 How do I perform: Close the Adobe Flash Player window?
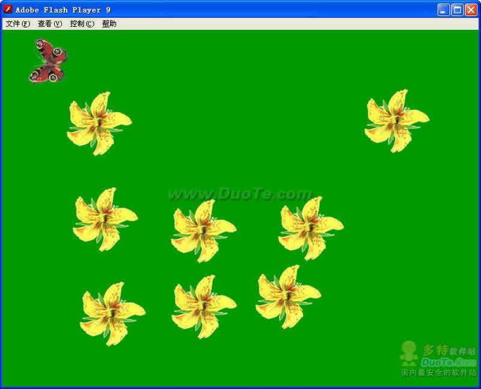tap(471, 10)
